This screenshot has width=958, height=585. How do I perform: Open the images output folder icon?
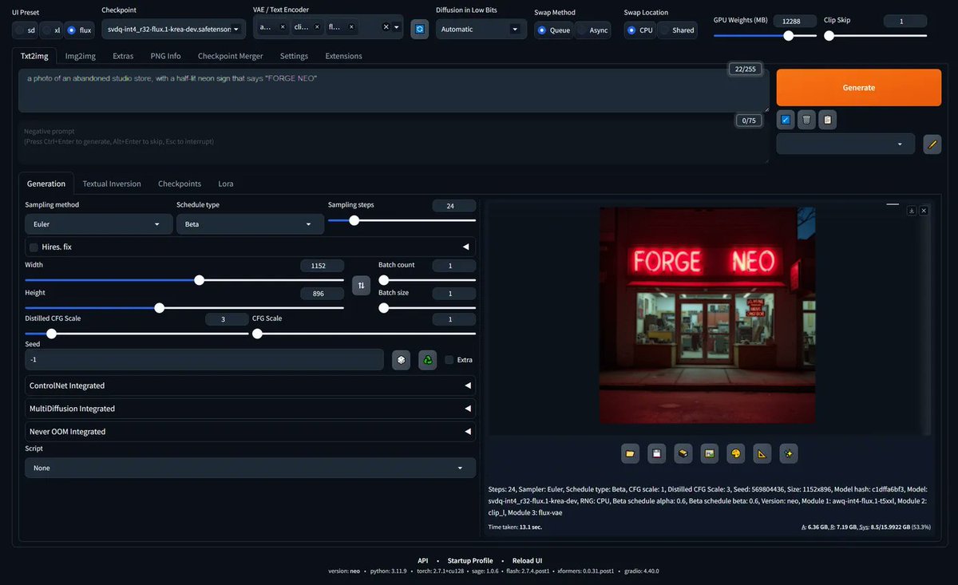point(631,453)
